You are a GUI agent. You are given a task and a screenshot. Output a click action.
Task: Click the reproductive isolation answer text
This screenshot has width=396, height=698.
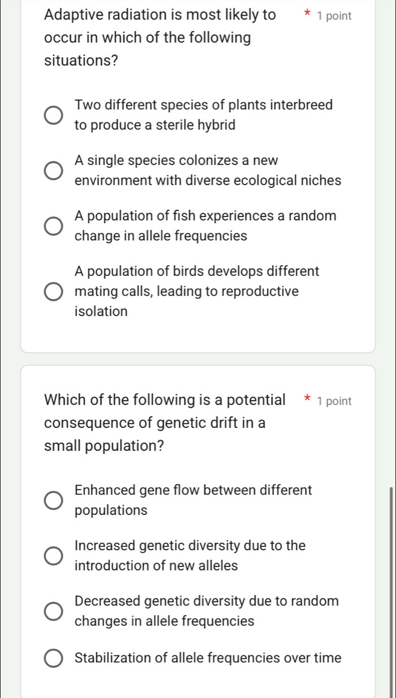tap(101, 311)
